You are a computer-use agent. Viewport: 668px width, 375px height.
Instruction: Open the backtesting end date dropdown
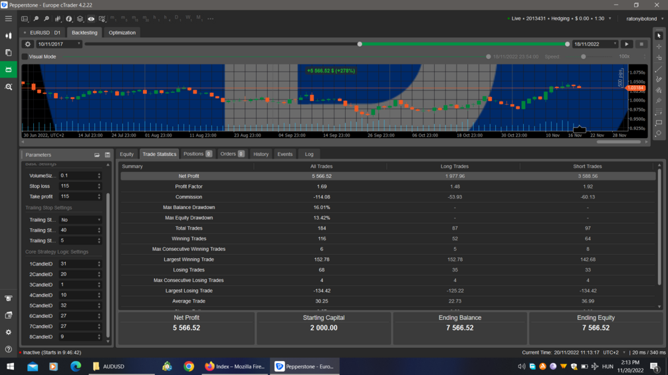[594, 44]
